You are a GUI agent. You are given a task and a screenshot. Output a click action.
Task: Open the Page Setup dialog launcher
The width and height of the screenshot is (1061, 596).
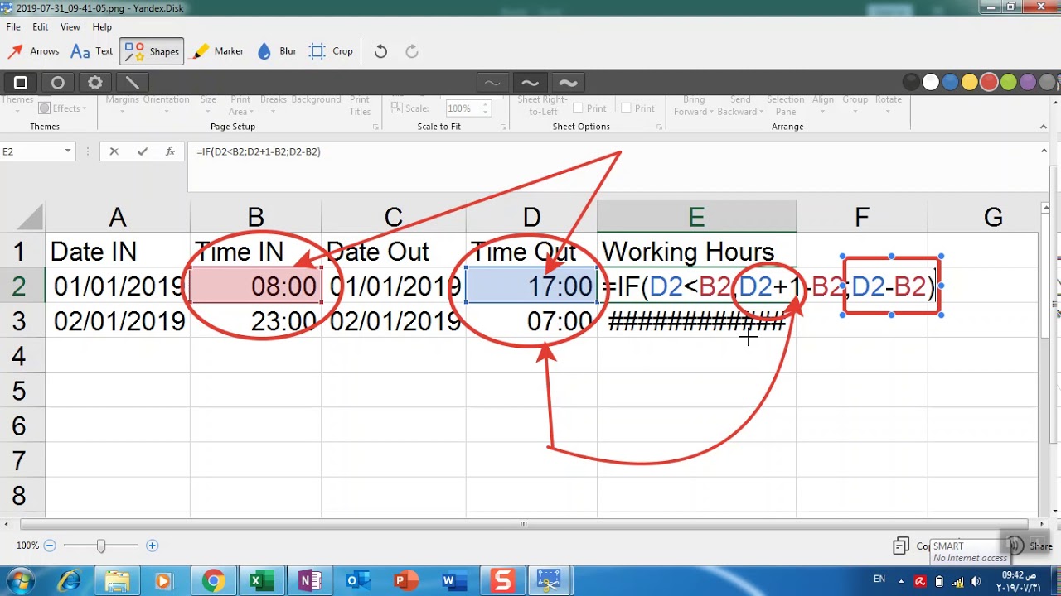[376, 127]
